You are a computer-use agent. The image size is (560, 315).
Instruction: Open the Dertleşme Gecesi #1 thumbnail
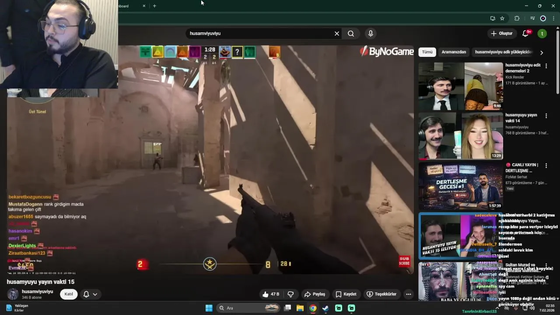click(x=461, y=186)
